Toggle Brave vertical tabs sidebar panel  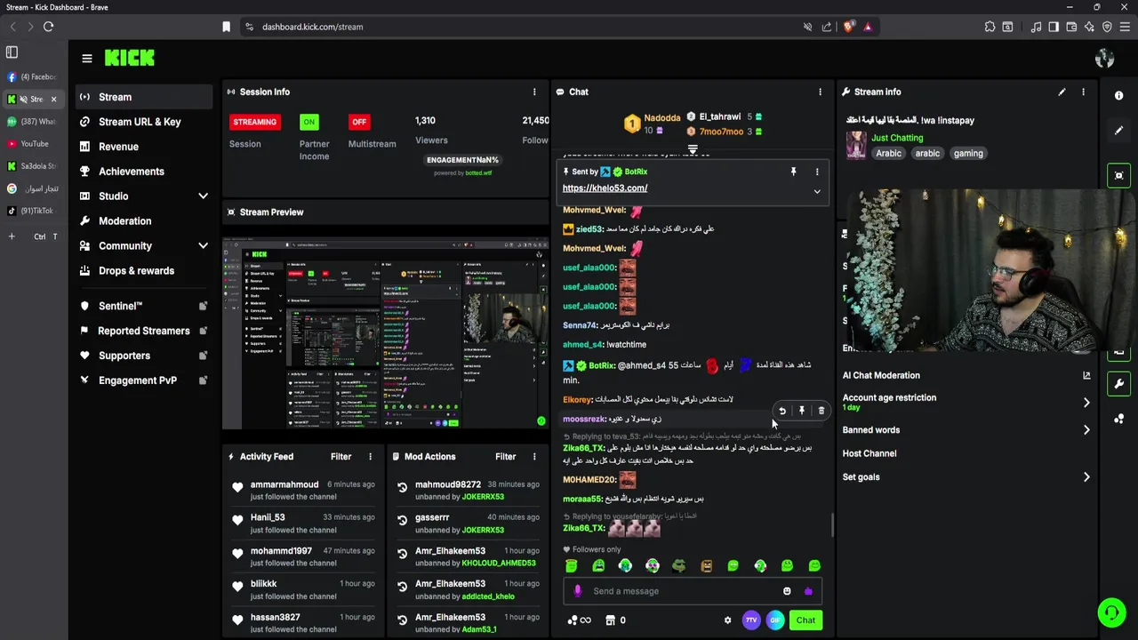click(12, 52)
